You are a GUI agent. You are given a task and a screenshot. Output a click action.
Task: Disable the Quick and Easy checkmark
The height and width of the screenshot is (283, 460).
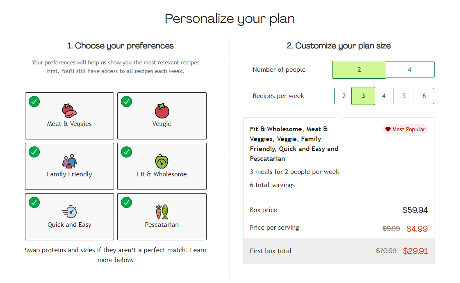point(34,202)
